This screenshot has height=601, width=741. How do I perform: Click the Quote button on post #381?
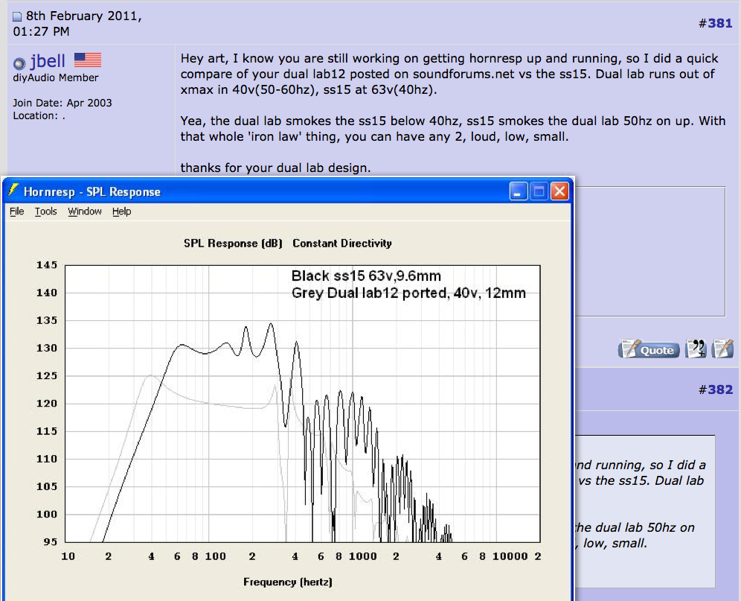click(x=649, y=349)
